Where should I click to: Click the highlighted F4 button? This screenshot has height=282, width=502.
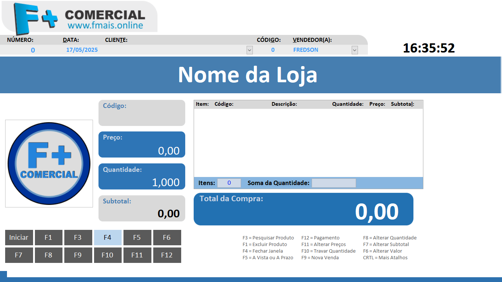pyautogui.click(x=108, y=238)
